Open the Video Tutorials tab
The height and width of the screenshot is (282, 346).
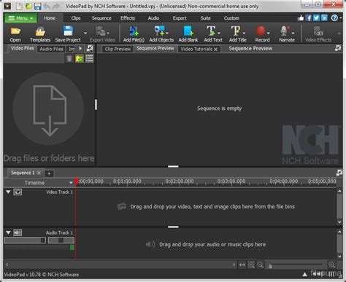196,49
